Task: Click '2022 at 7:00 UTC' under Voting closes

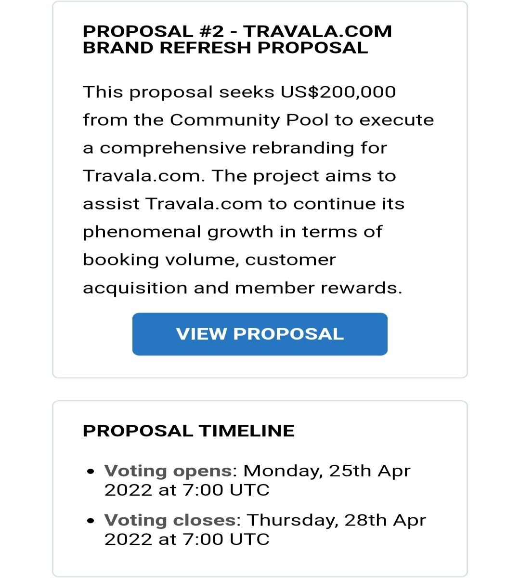Action: click(x=187, y=539)
